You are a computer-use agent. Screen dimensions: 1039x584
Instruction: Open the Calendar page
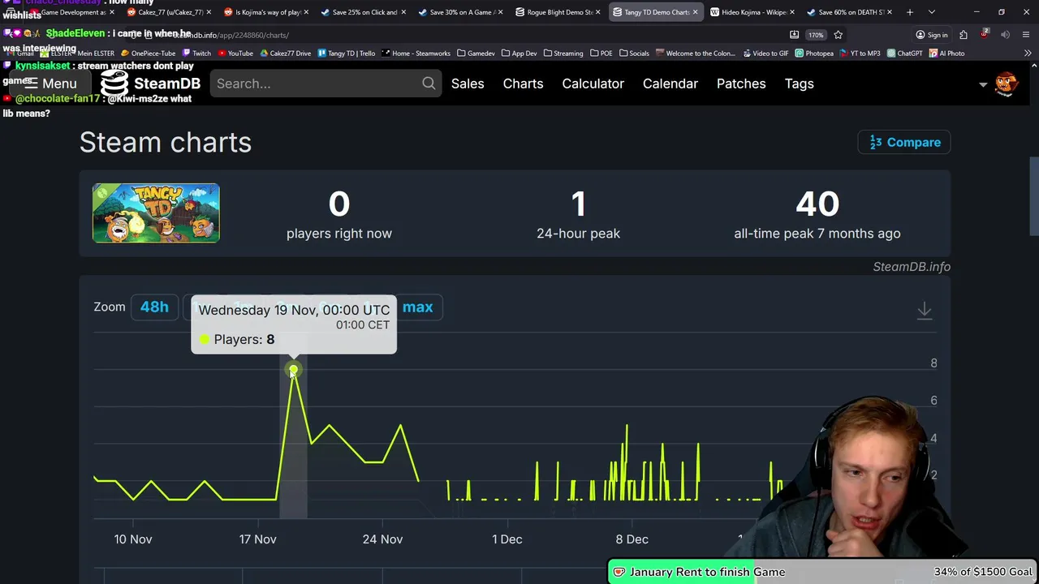(670, 84)
